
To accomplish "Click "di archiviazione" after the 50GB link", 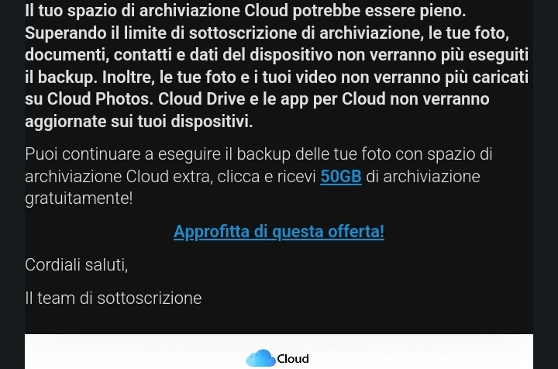I will [x=423, y=177].
